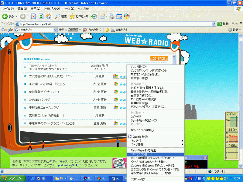Viewport: 243px width, 182px height.
Task: Click the orange BACK button
Action: click(159, 59)
